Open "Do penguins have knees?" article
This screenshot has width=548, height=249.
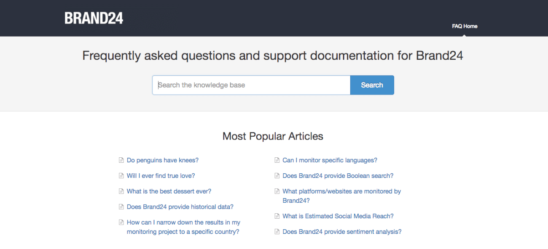[163, 160]
